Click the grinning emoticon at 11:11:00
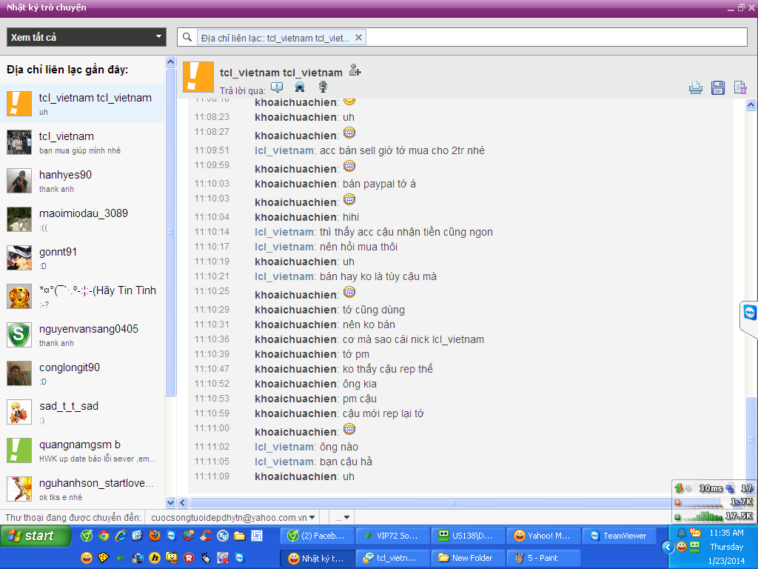 point(349,429)
